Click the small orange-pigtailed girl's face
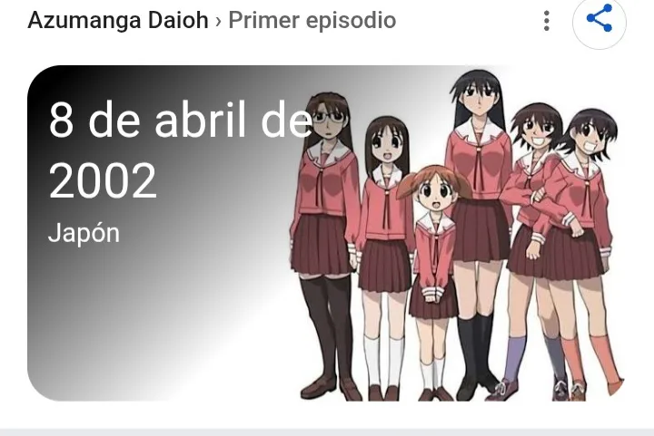The image size is (654, 436). coord(434,189)
